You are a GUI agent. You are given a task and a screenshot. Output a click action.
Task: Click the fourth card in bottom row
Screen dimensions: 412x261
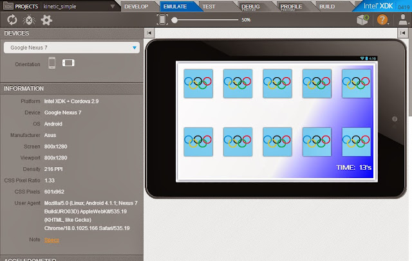[x=317, y=142]
